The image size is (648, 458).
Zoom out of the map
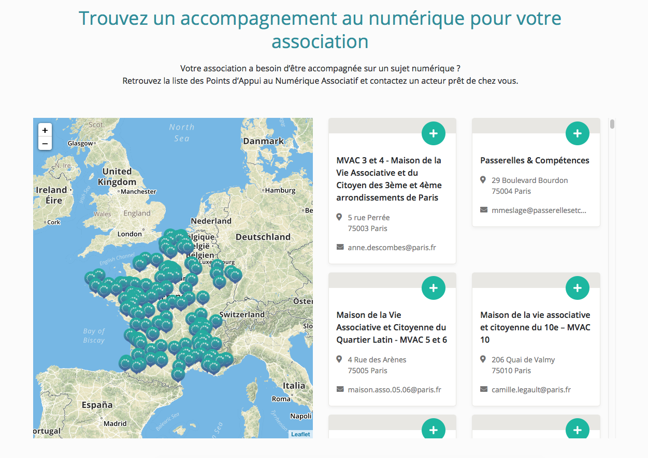point(45,143)
